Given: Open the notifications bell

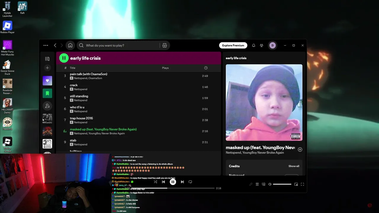Looking at the screenshot, I should click(253, 45).
